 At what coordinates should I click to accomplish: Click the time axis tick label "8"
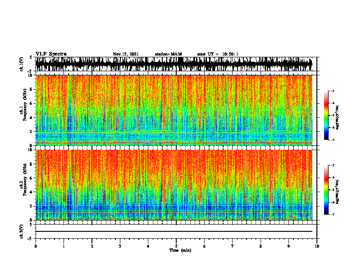261,246
